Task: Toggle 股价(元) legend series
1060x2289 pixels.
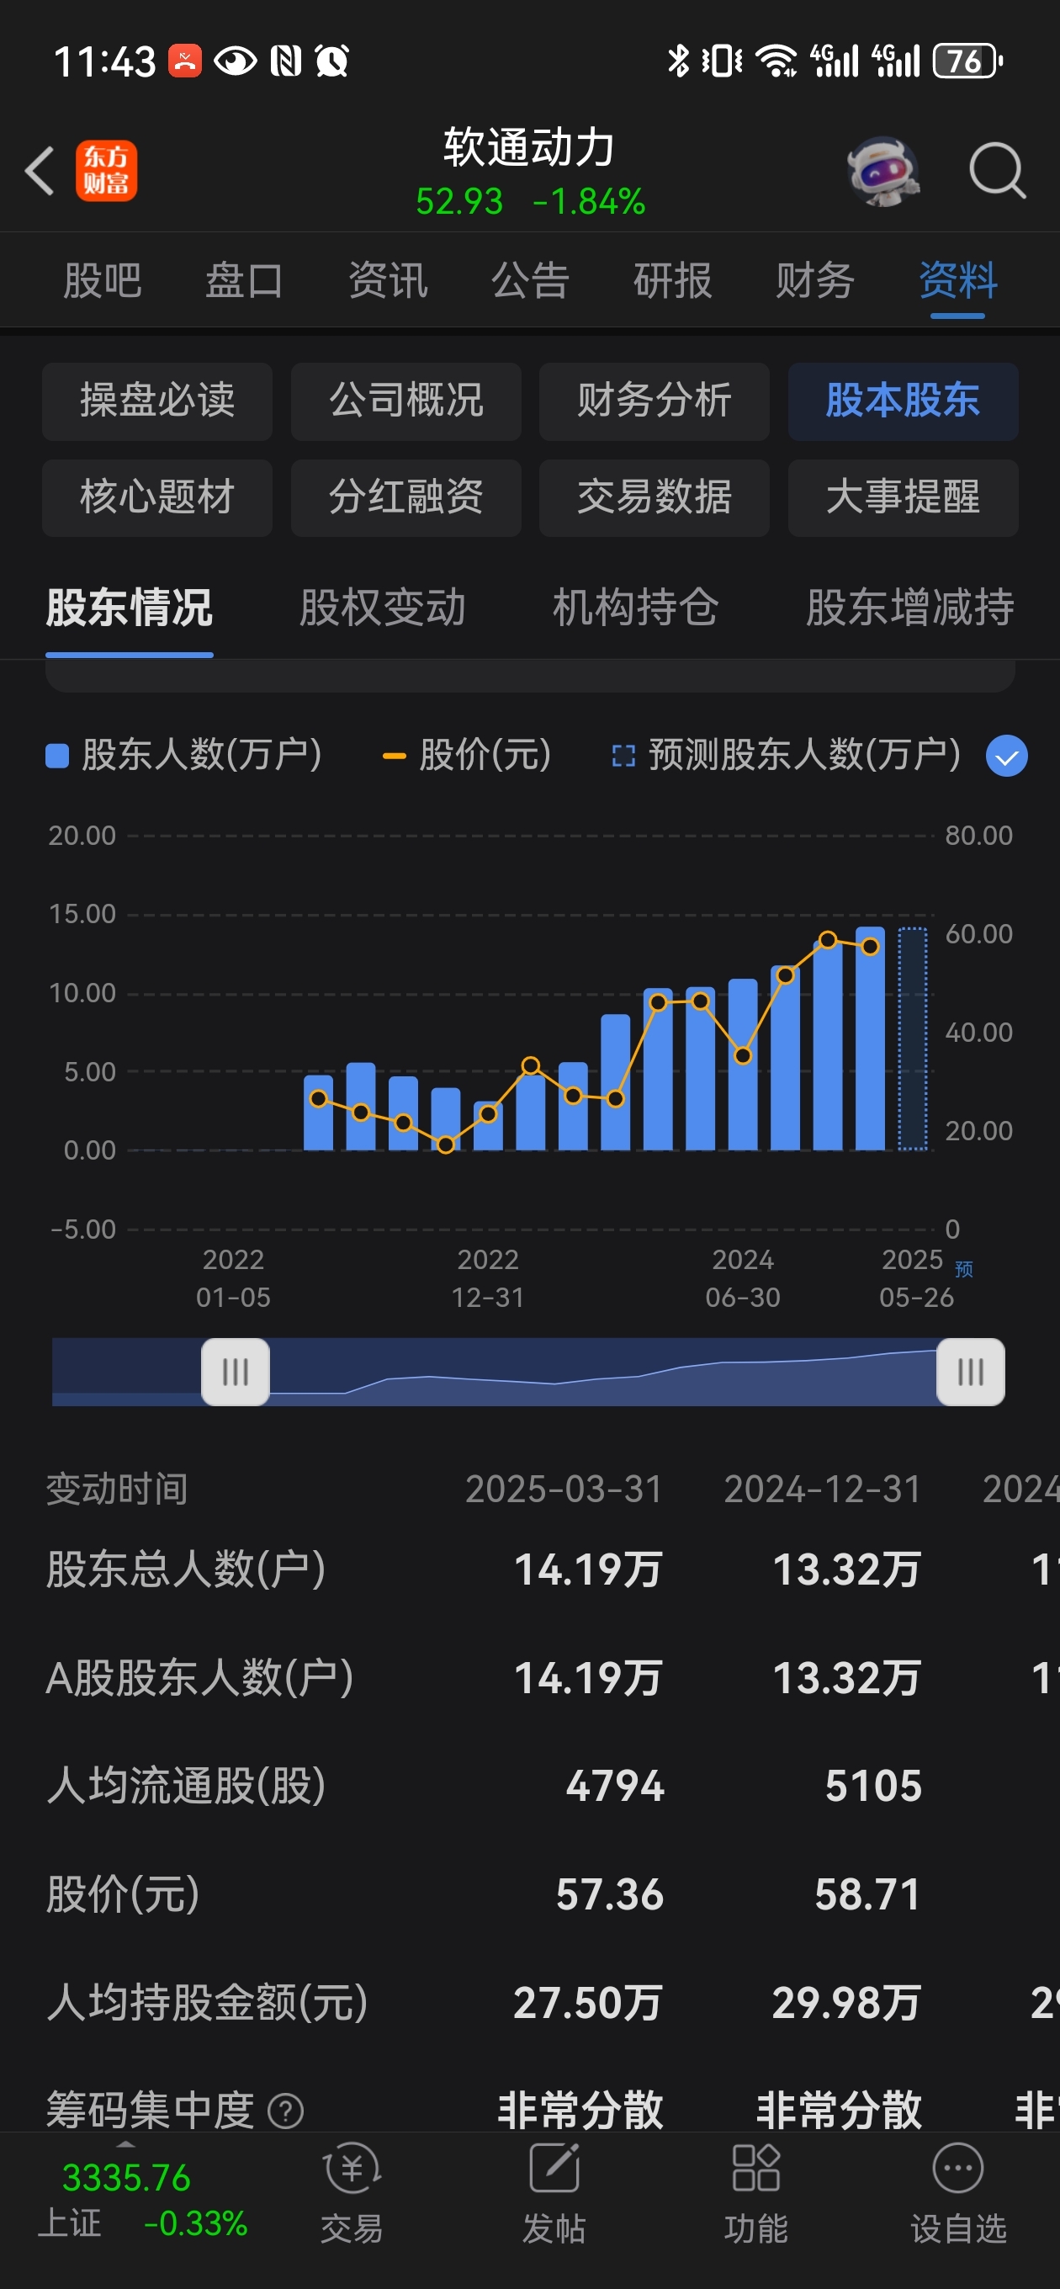Action: (468, 756)
